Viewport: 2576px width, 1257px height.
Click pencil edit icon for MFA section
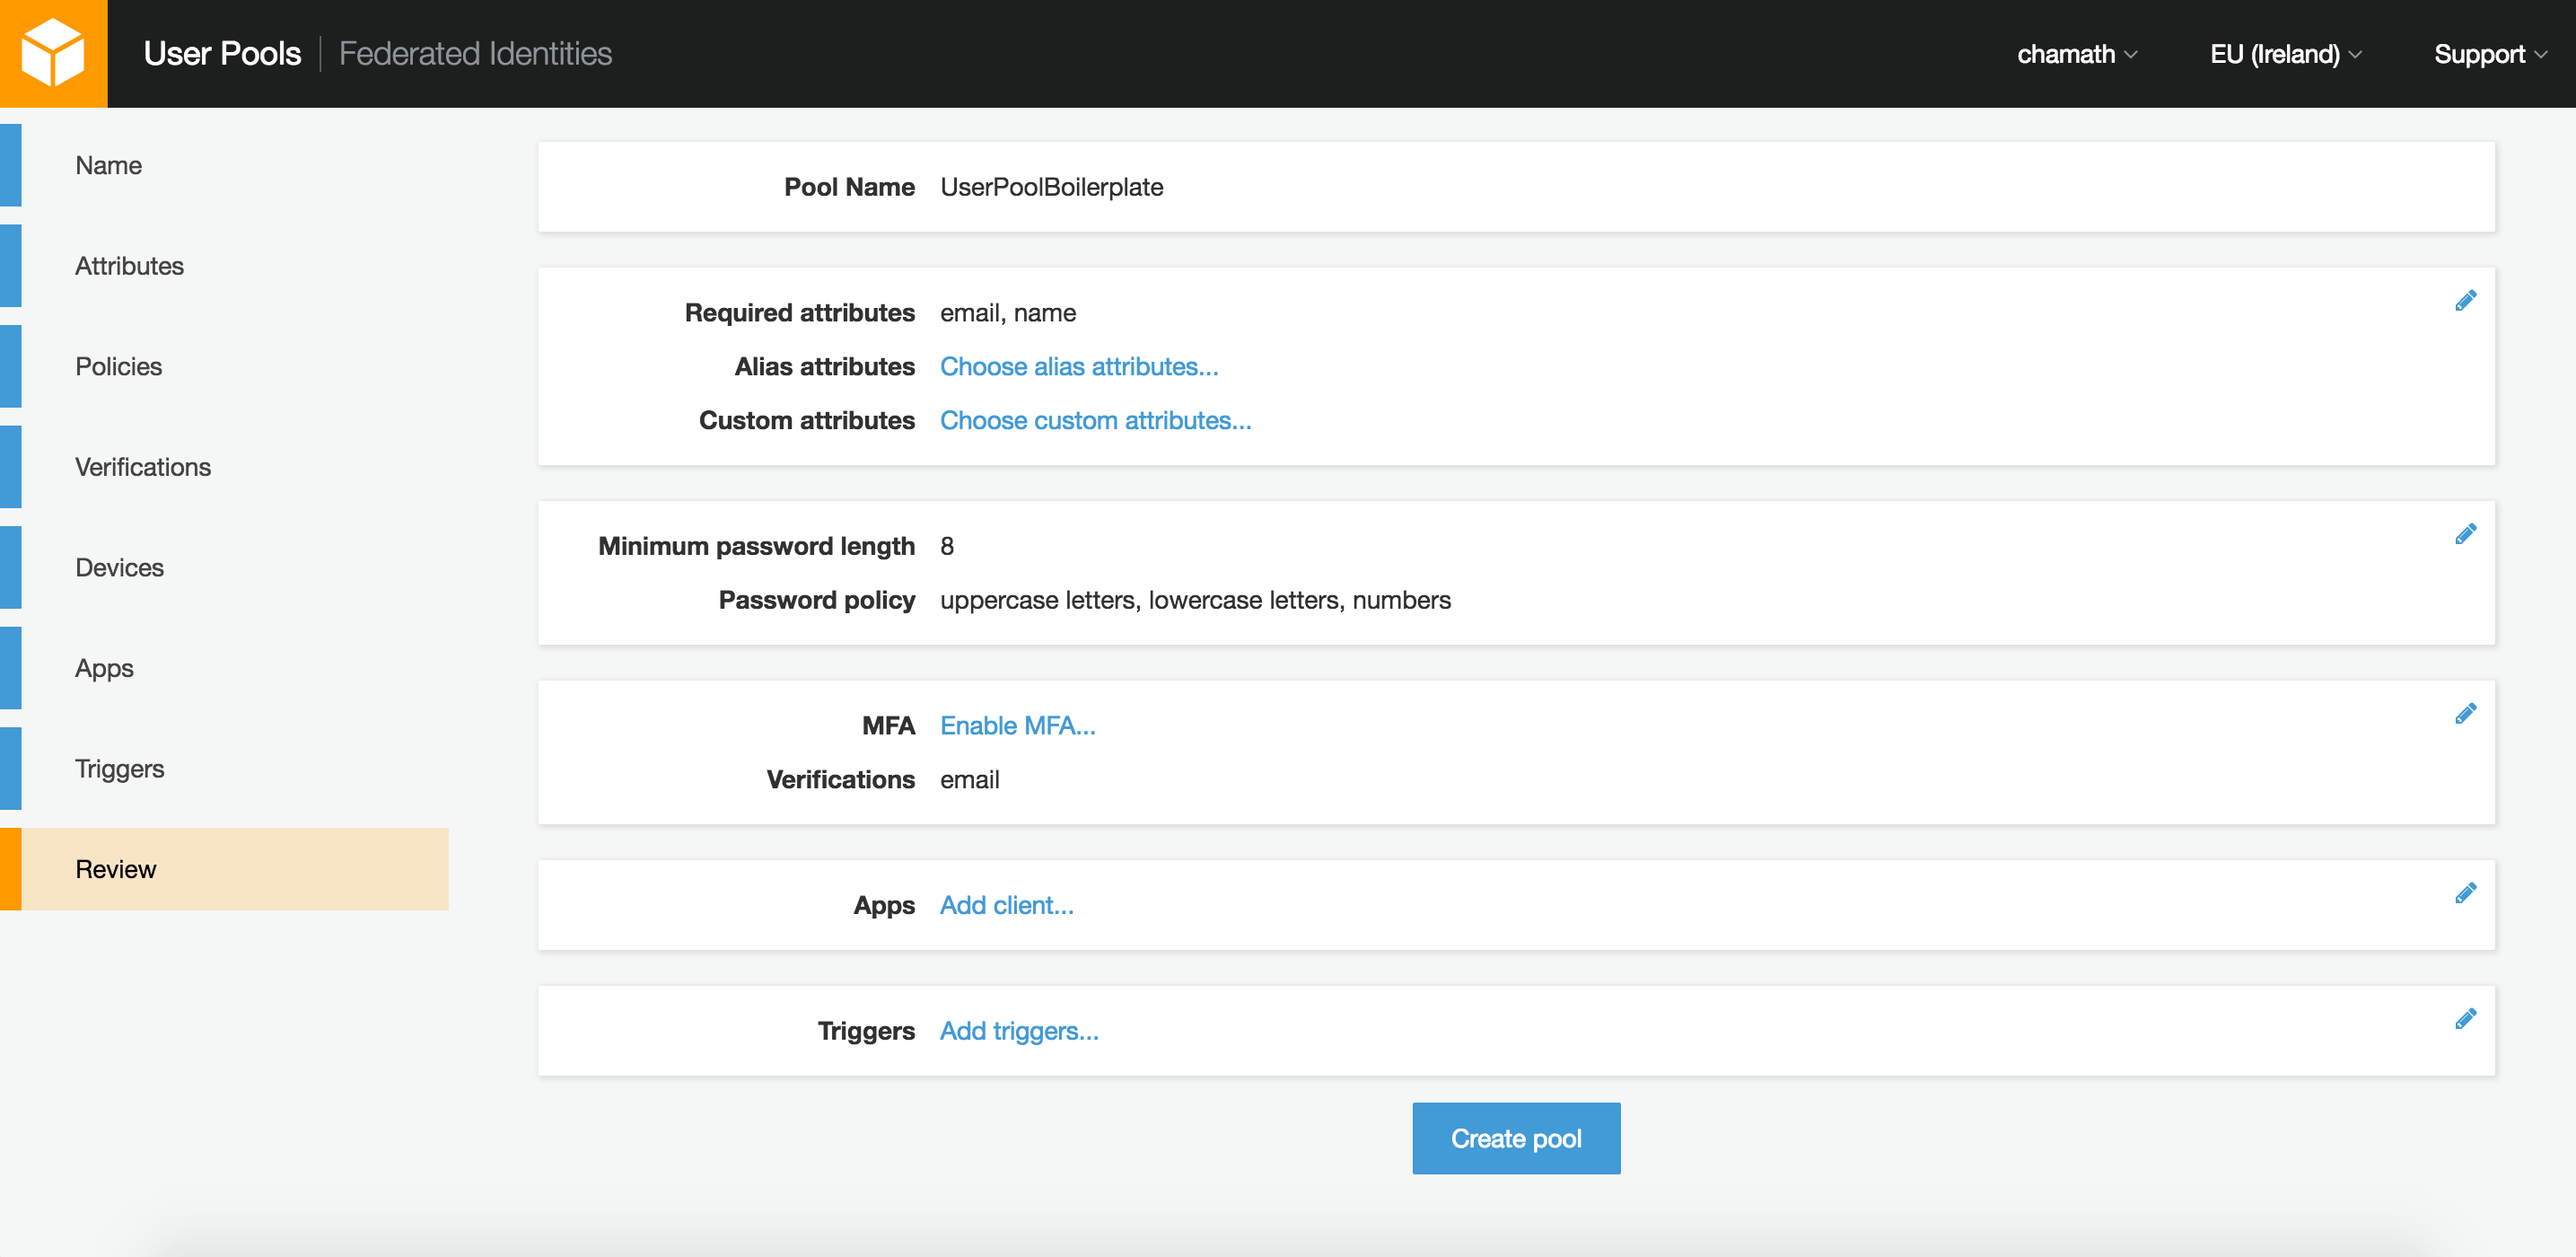pyautogui.click(x=2465, y=714)
